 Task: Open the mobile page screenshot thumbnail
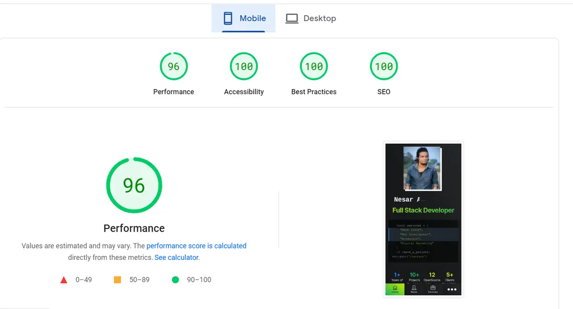click(x=423, y=219)
